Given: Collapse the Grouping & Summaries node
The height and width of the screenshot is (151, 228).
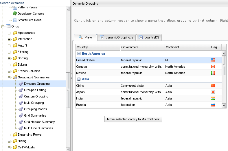Looking at the screenshot, I should click(x=9, y=78).
